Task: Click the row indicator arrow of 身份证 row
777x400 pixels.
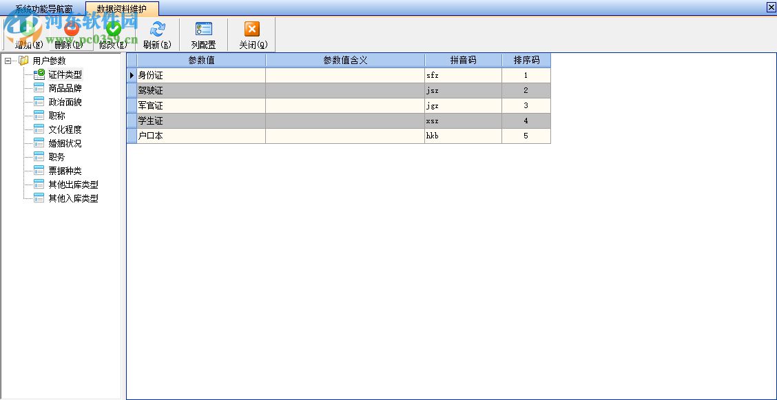Action: [x=132, y=76]
